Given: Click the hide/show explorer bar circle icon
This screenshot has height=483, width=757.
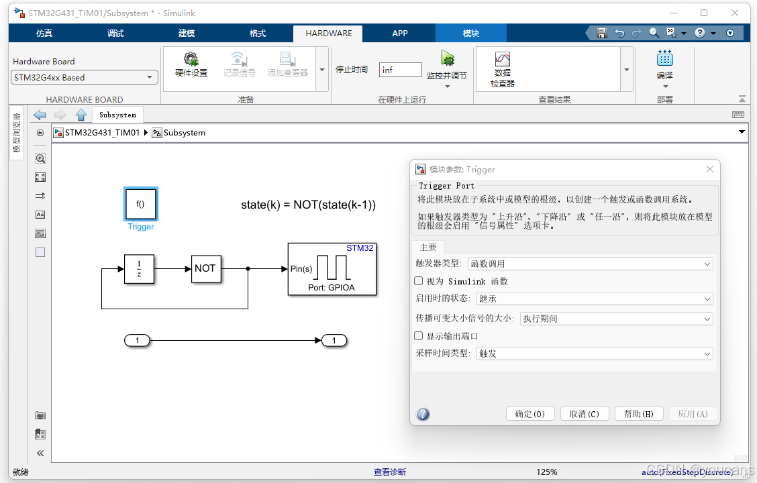Looking at the screenshot, I should click(x=40, y=133).
